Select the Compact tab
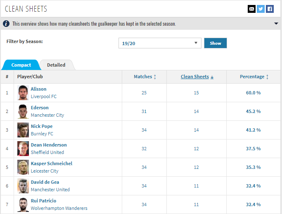Image resolution: width=282 pixels, height=214 pixels. (x=21, y=65)
